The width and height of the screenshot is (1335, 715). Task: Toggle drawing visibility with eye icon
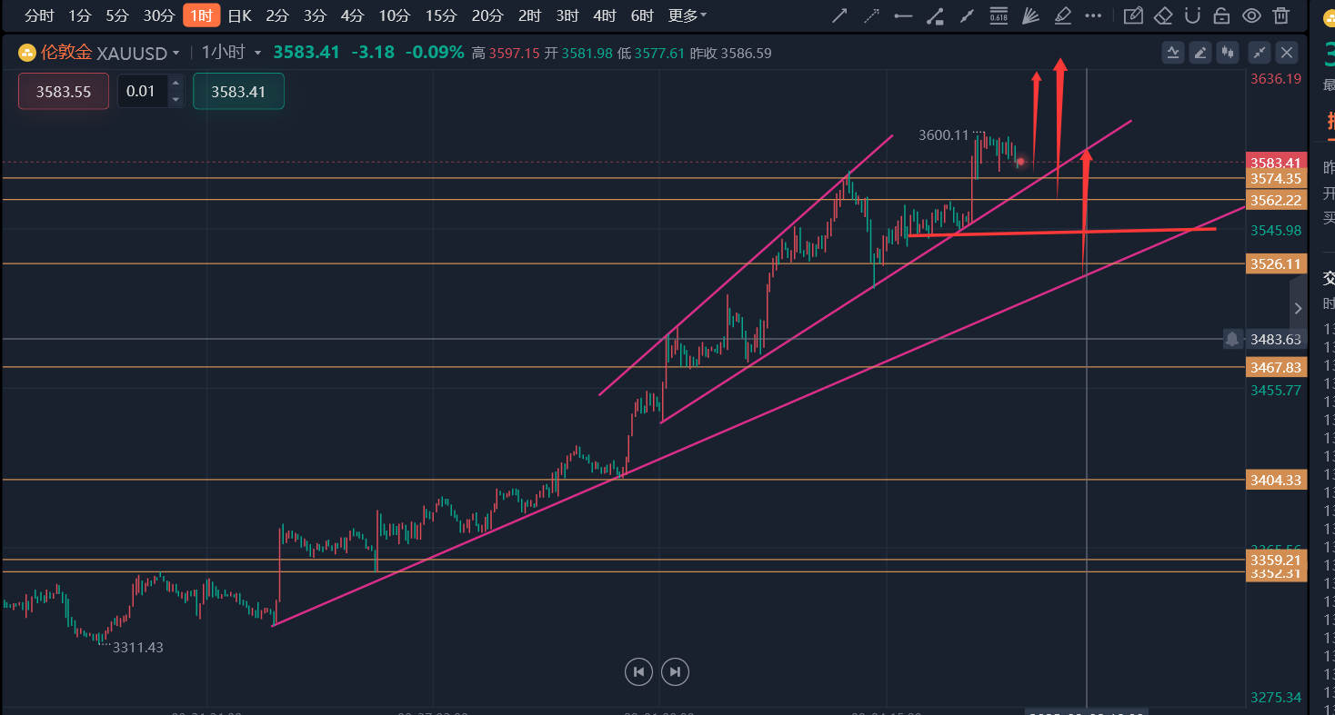point(1252,15)
